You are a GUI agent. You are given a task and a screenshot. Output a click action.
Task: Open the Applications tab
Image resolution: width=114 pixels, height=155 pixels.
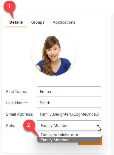[64, 22]
